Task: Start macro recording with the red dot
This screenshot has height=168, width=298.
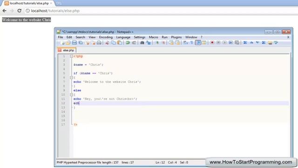Action: pos(212,43)
